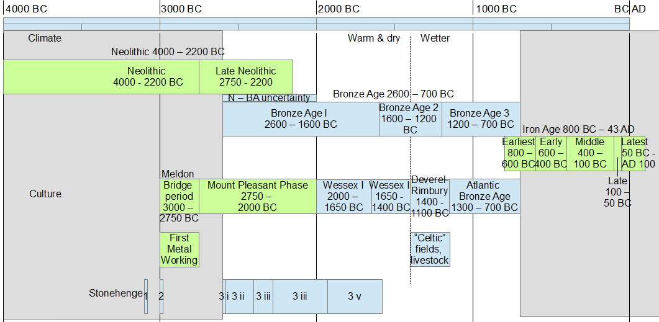Click the 'Bronze Age 2600 – 700 BC' heading

[x=393, y=94]
